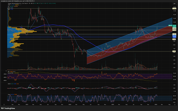Click the 2025 label on time axis

(113, 105)
